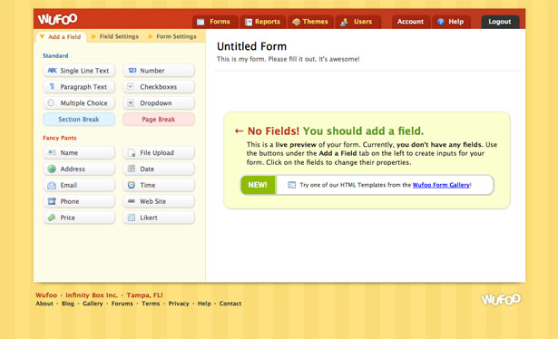Open the Terms footer link
Image resolution: width=558 pixels, height=339 pixels.
[x=151, y=304]
